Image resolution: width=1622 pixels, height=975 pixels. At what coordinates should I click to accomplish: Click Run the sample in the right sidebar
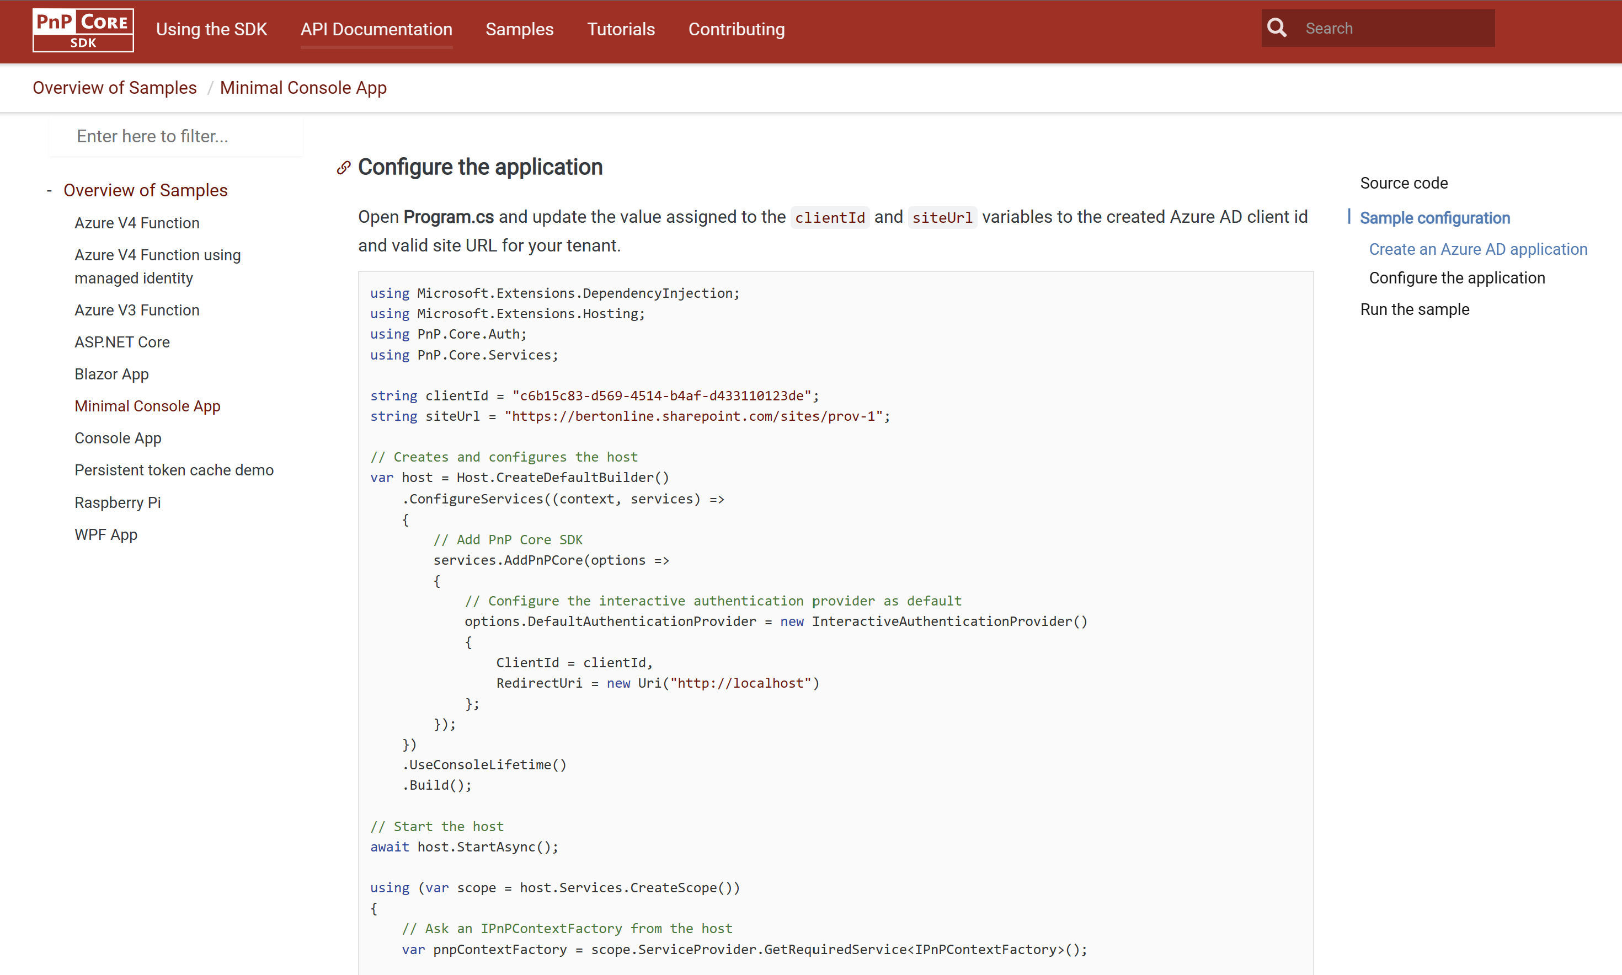1415,309
